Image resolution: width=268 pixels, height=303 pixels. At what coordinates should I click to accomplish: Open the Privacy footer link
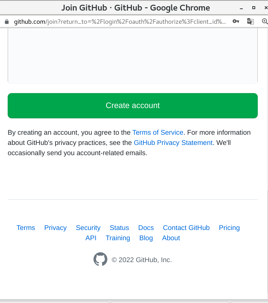[55, 228]
